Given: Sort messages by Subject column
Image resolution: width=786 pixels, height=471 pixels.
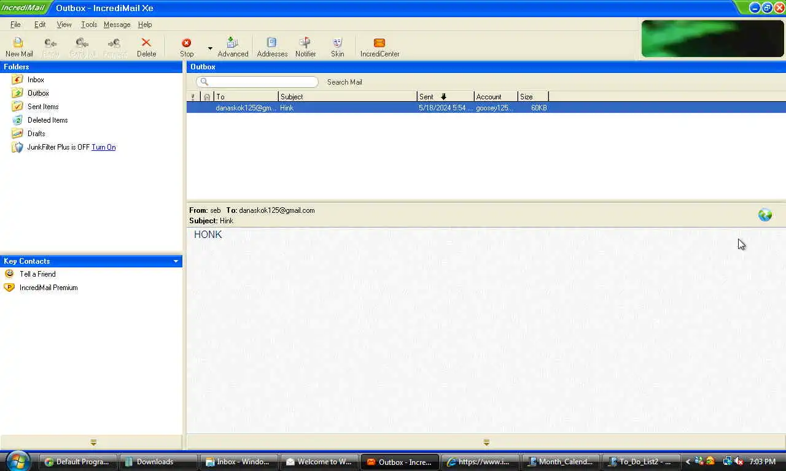Looking at the screenshot, I should point(348,97).
